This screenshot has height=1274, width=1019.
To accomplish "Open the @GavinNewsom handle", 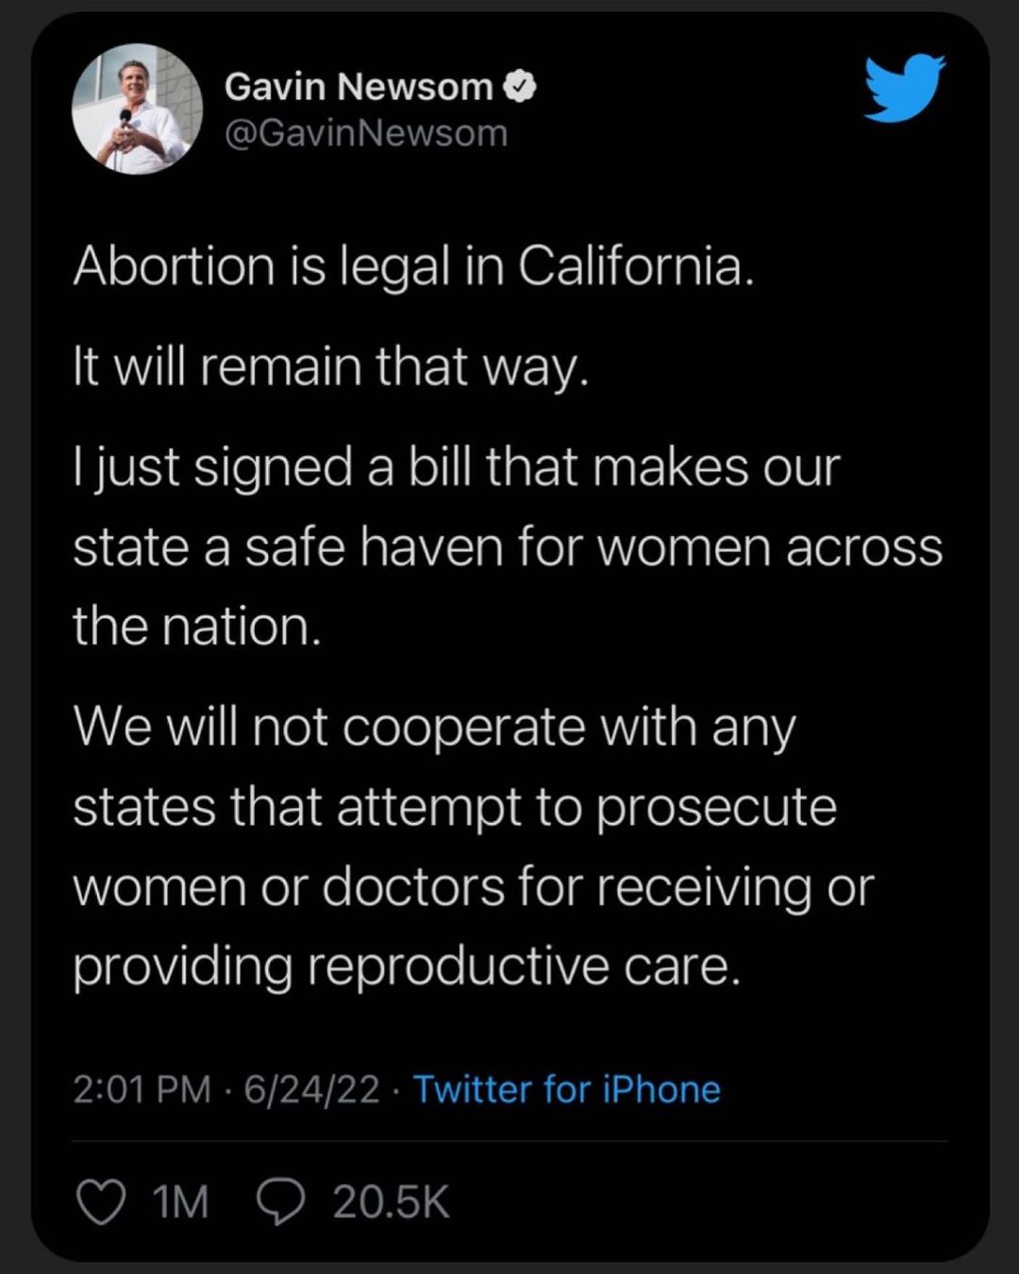I will pyautogui.click(x=366, y=133).
